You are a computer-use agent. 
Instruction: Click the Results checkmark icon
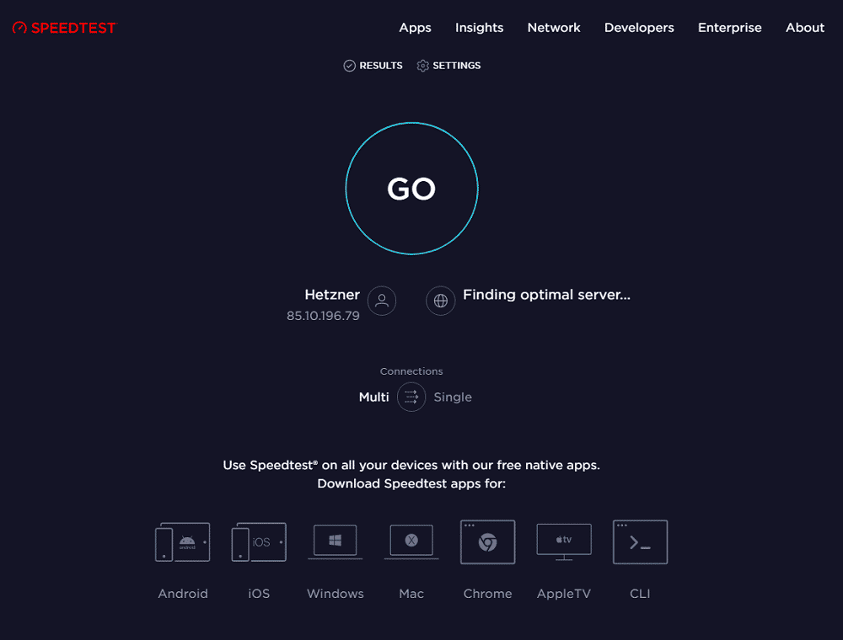[x=348, y=65]
